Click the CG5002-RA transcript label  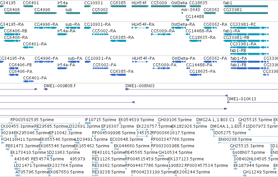tap(104, 31)
